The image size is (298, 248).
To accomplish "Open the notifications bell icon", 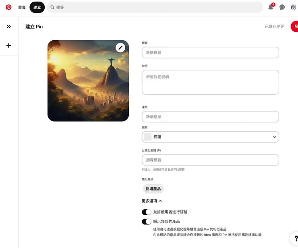I will (271, 7).
